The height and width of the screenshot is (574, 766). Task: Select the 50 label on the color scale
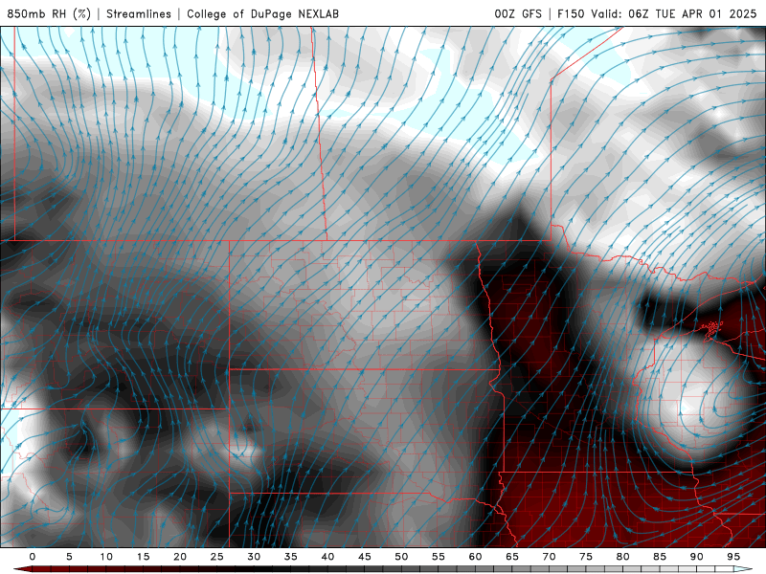click(x=401, y=557)
